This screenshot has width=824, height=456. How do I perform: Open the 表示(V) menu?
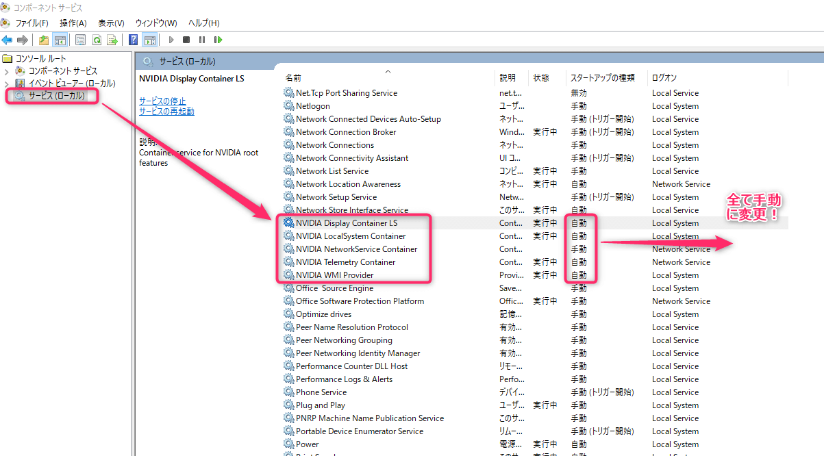pos(111,23)
